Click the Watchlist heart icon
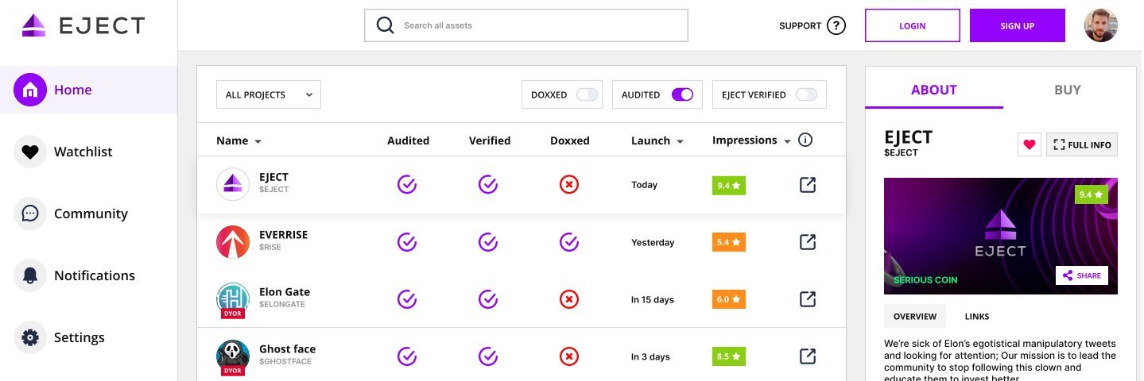 tap(30, 152)
